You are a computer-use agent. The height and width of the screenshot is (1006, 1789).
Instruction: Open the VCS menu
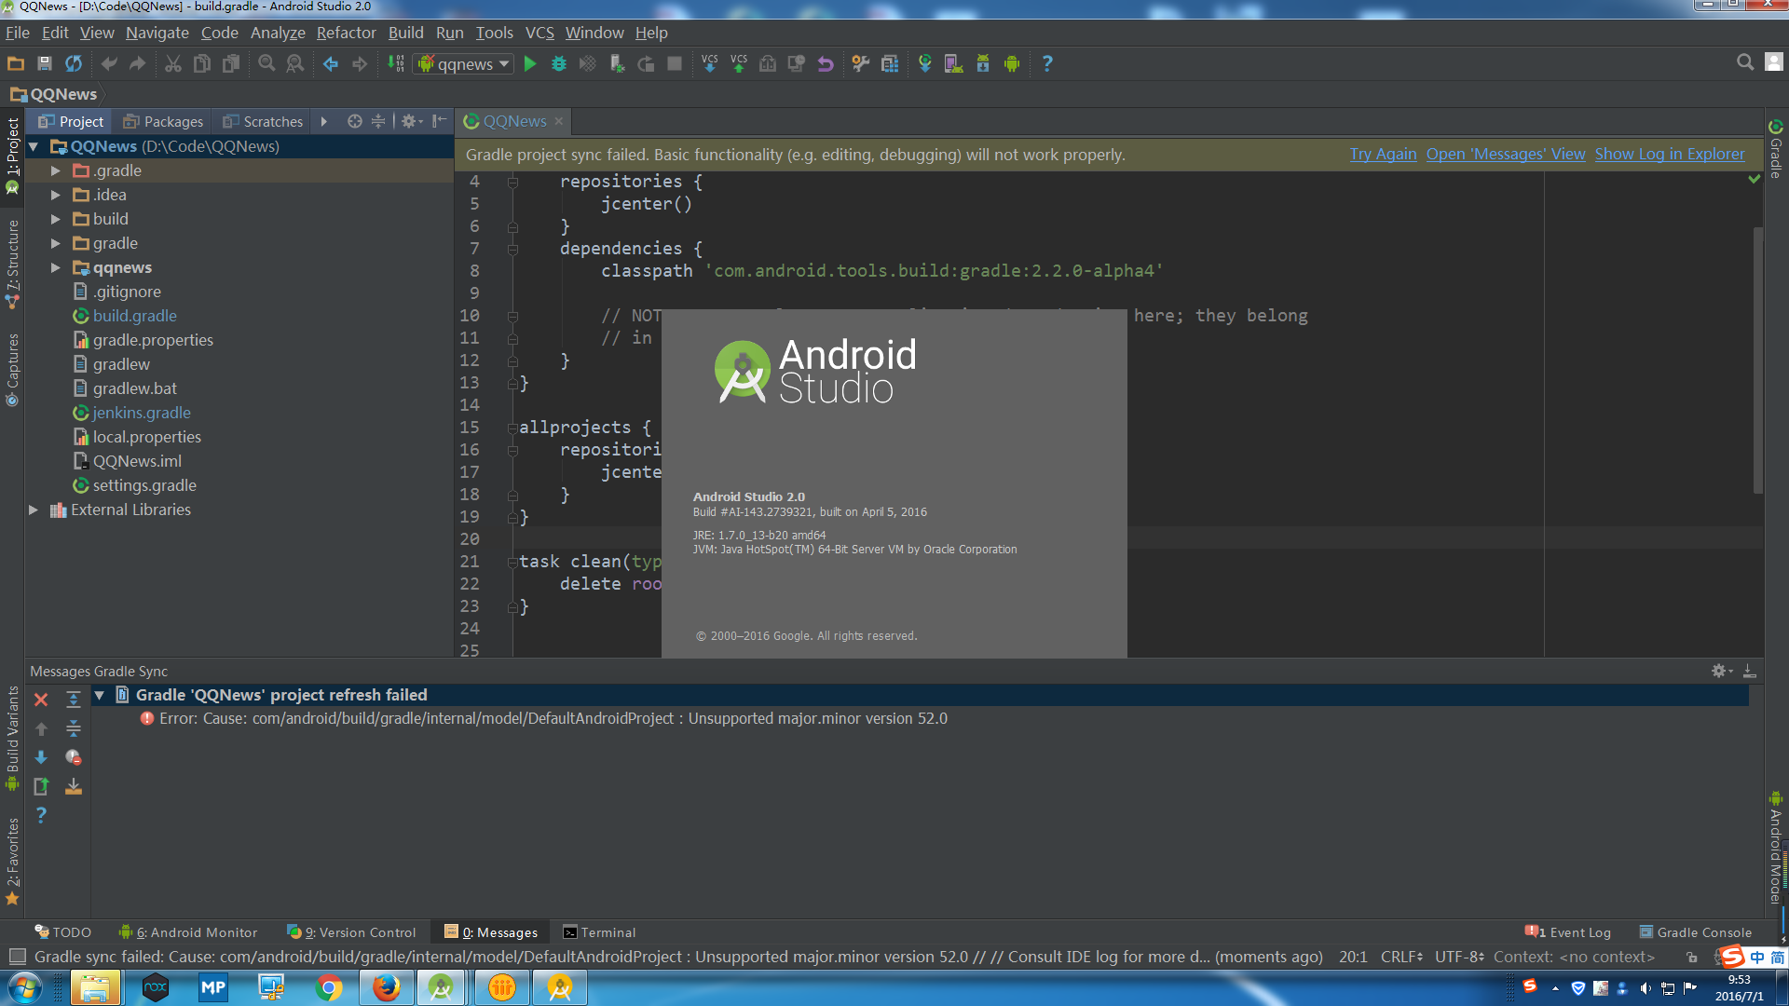(x=539, y=33)
